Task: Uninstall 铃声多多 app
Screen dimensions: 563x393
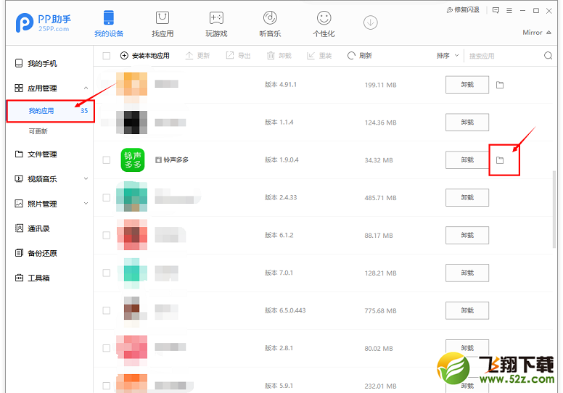Action: click(x=467, y=160)
